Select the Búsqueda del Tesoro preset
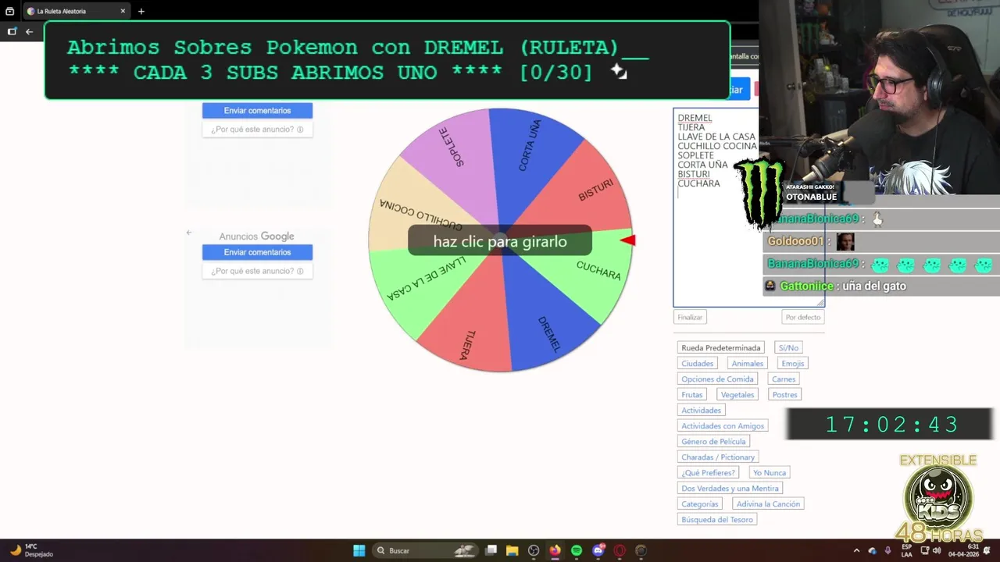This screenshot has height=562, width=1000. tap(717, 520)
